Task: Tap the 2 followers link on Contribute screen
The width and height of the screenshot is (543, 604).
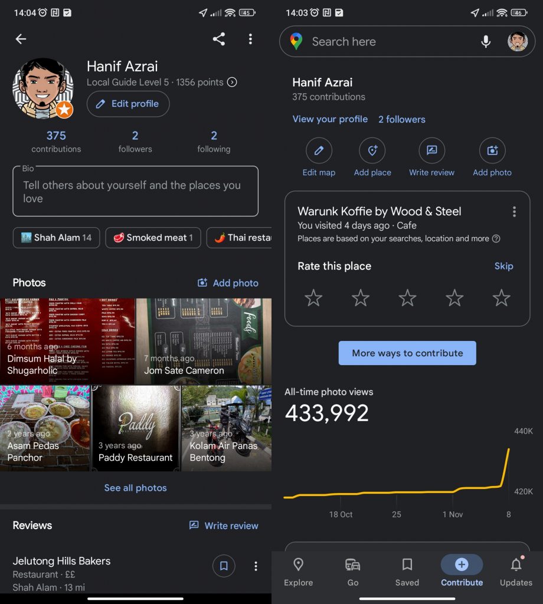Action: click(401, 119)
